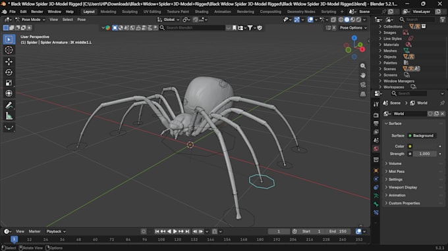
Task: Open the Pose menu in viewport header
Action: point(82,20)
